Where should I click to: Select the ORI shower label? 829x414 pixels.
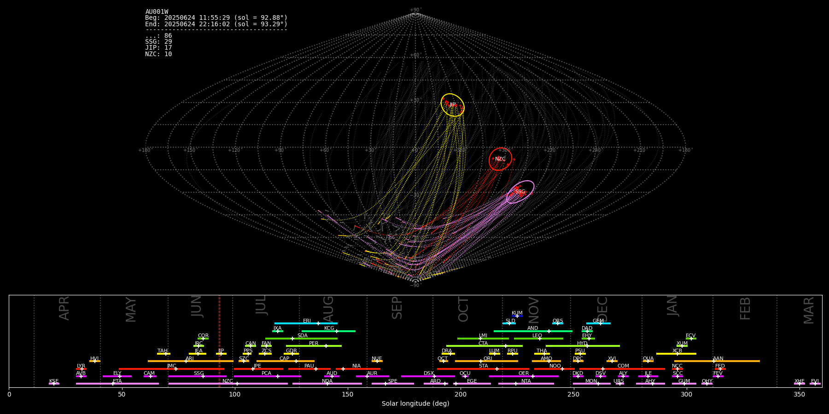pyautogui.click(x=488, y=359)
